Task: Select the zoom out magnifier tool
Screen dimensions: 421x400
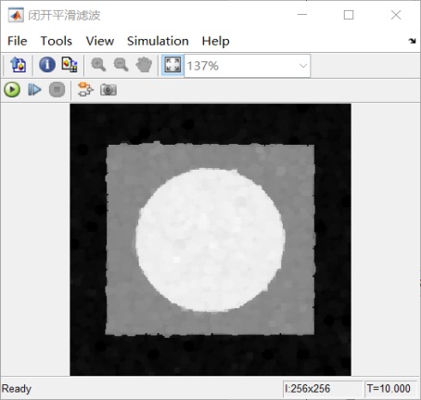Action: coord(121,65)
